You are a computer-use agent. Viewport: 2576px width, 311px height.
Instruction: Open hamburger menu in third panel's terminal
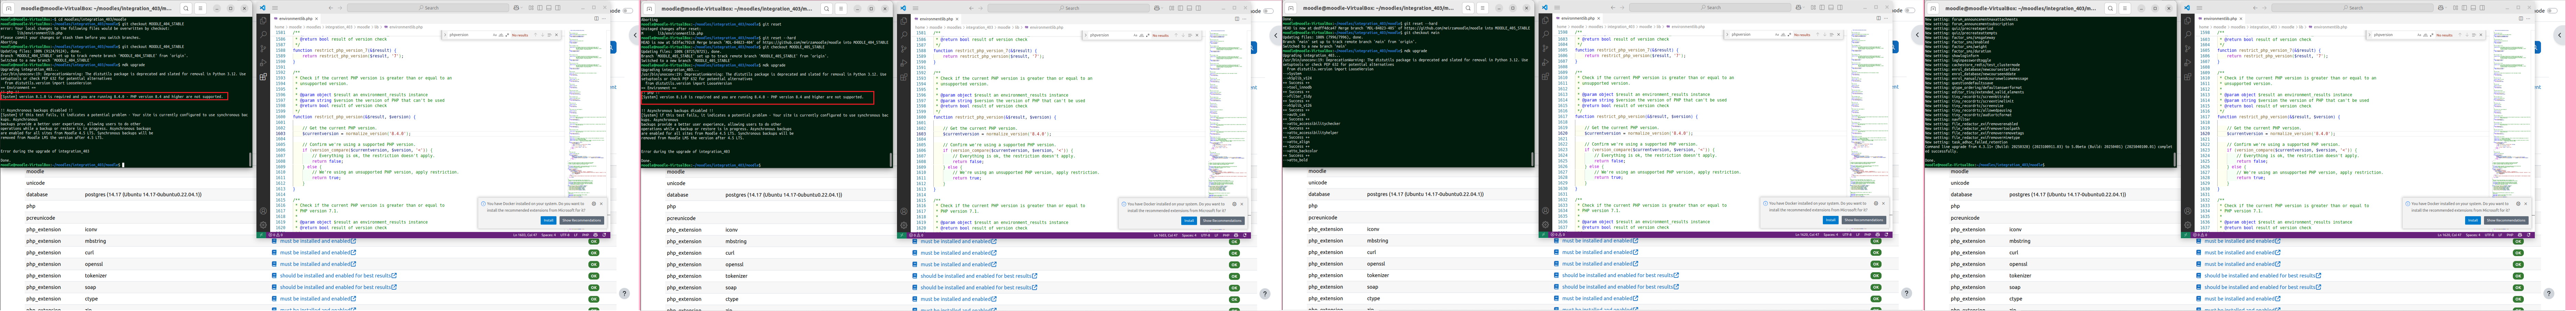(1483, 8)
